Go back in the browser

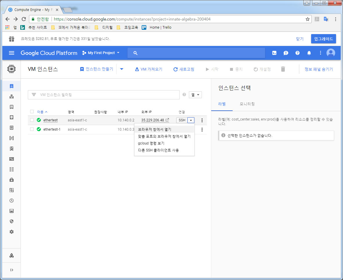click(x=8, y=19)
